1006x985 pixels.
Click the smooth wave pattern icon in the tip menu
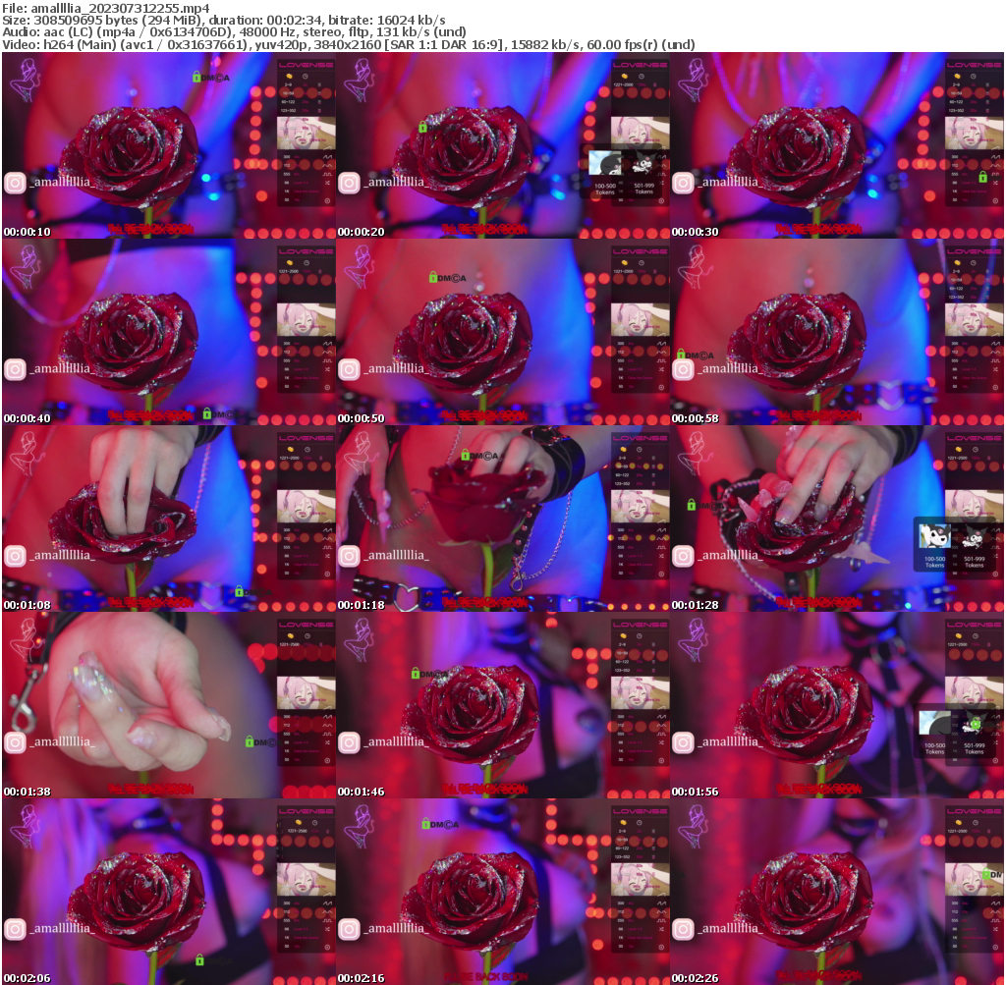coord(327,166)
